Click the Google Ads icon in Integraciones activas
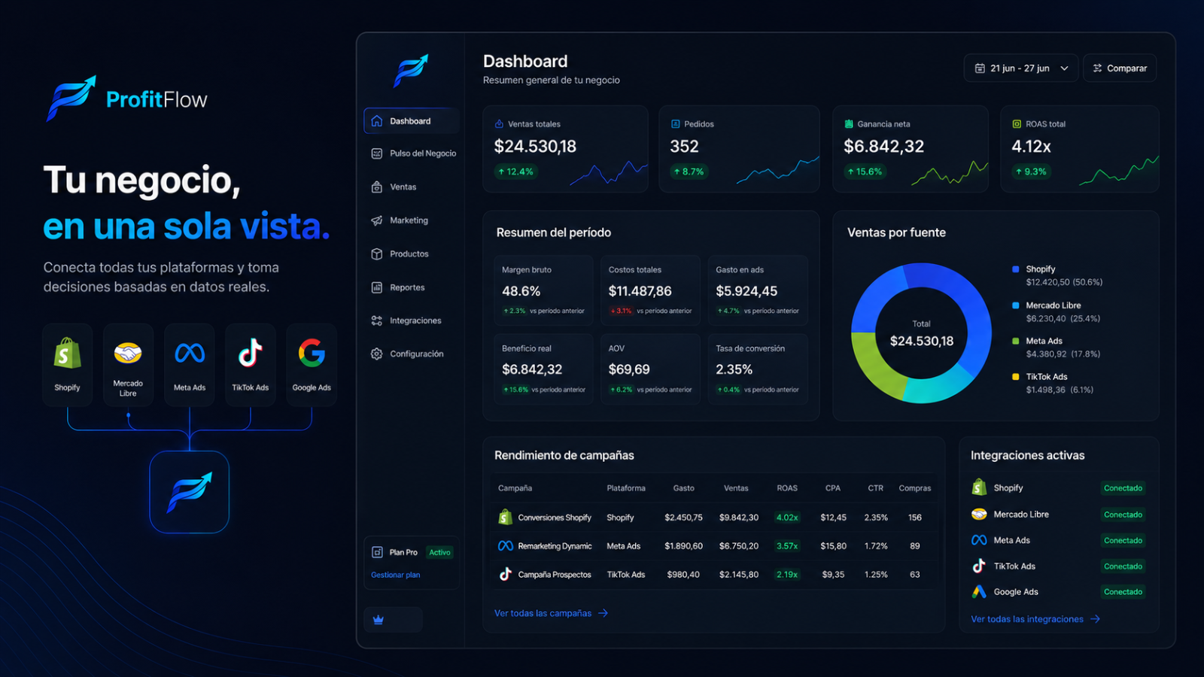The image size is (1204, 677). pos(979,592)
